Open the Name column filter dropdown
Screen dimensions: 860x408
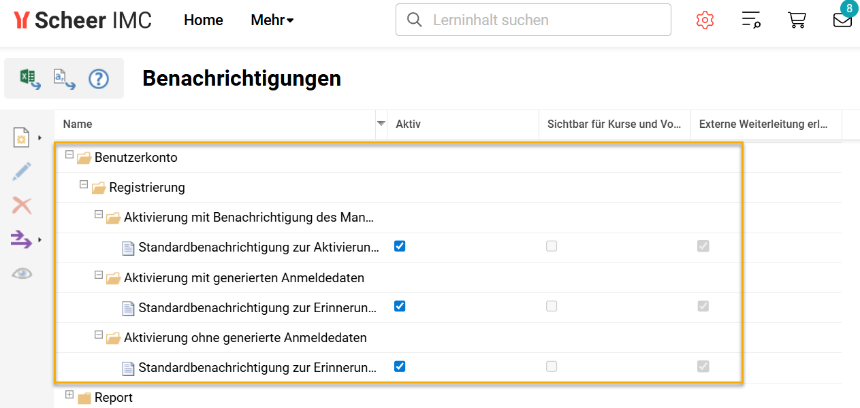[x=381, y=124]
